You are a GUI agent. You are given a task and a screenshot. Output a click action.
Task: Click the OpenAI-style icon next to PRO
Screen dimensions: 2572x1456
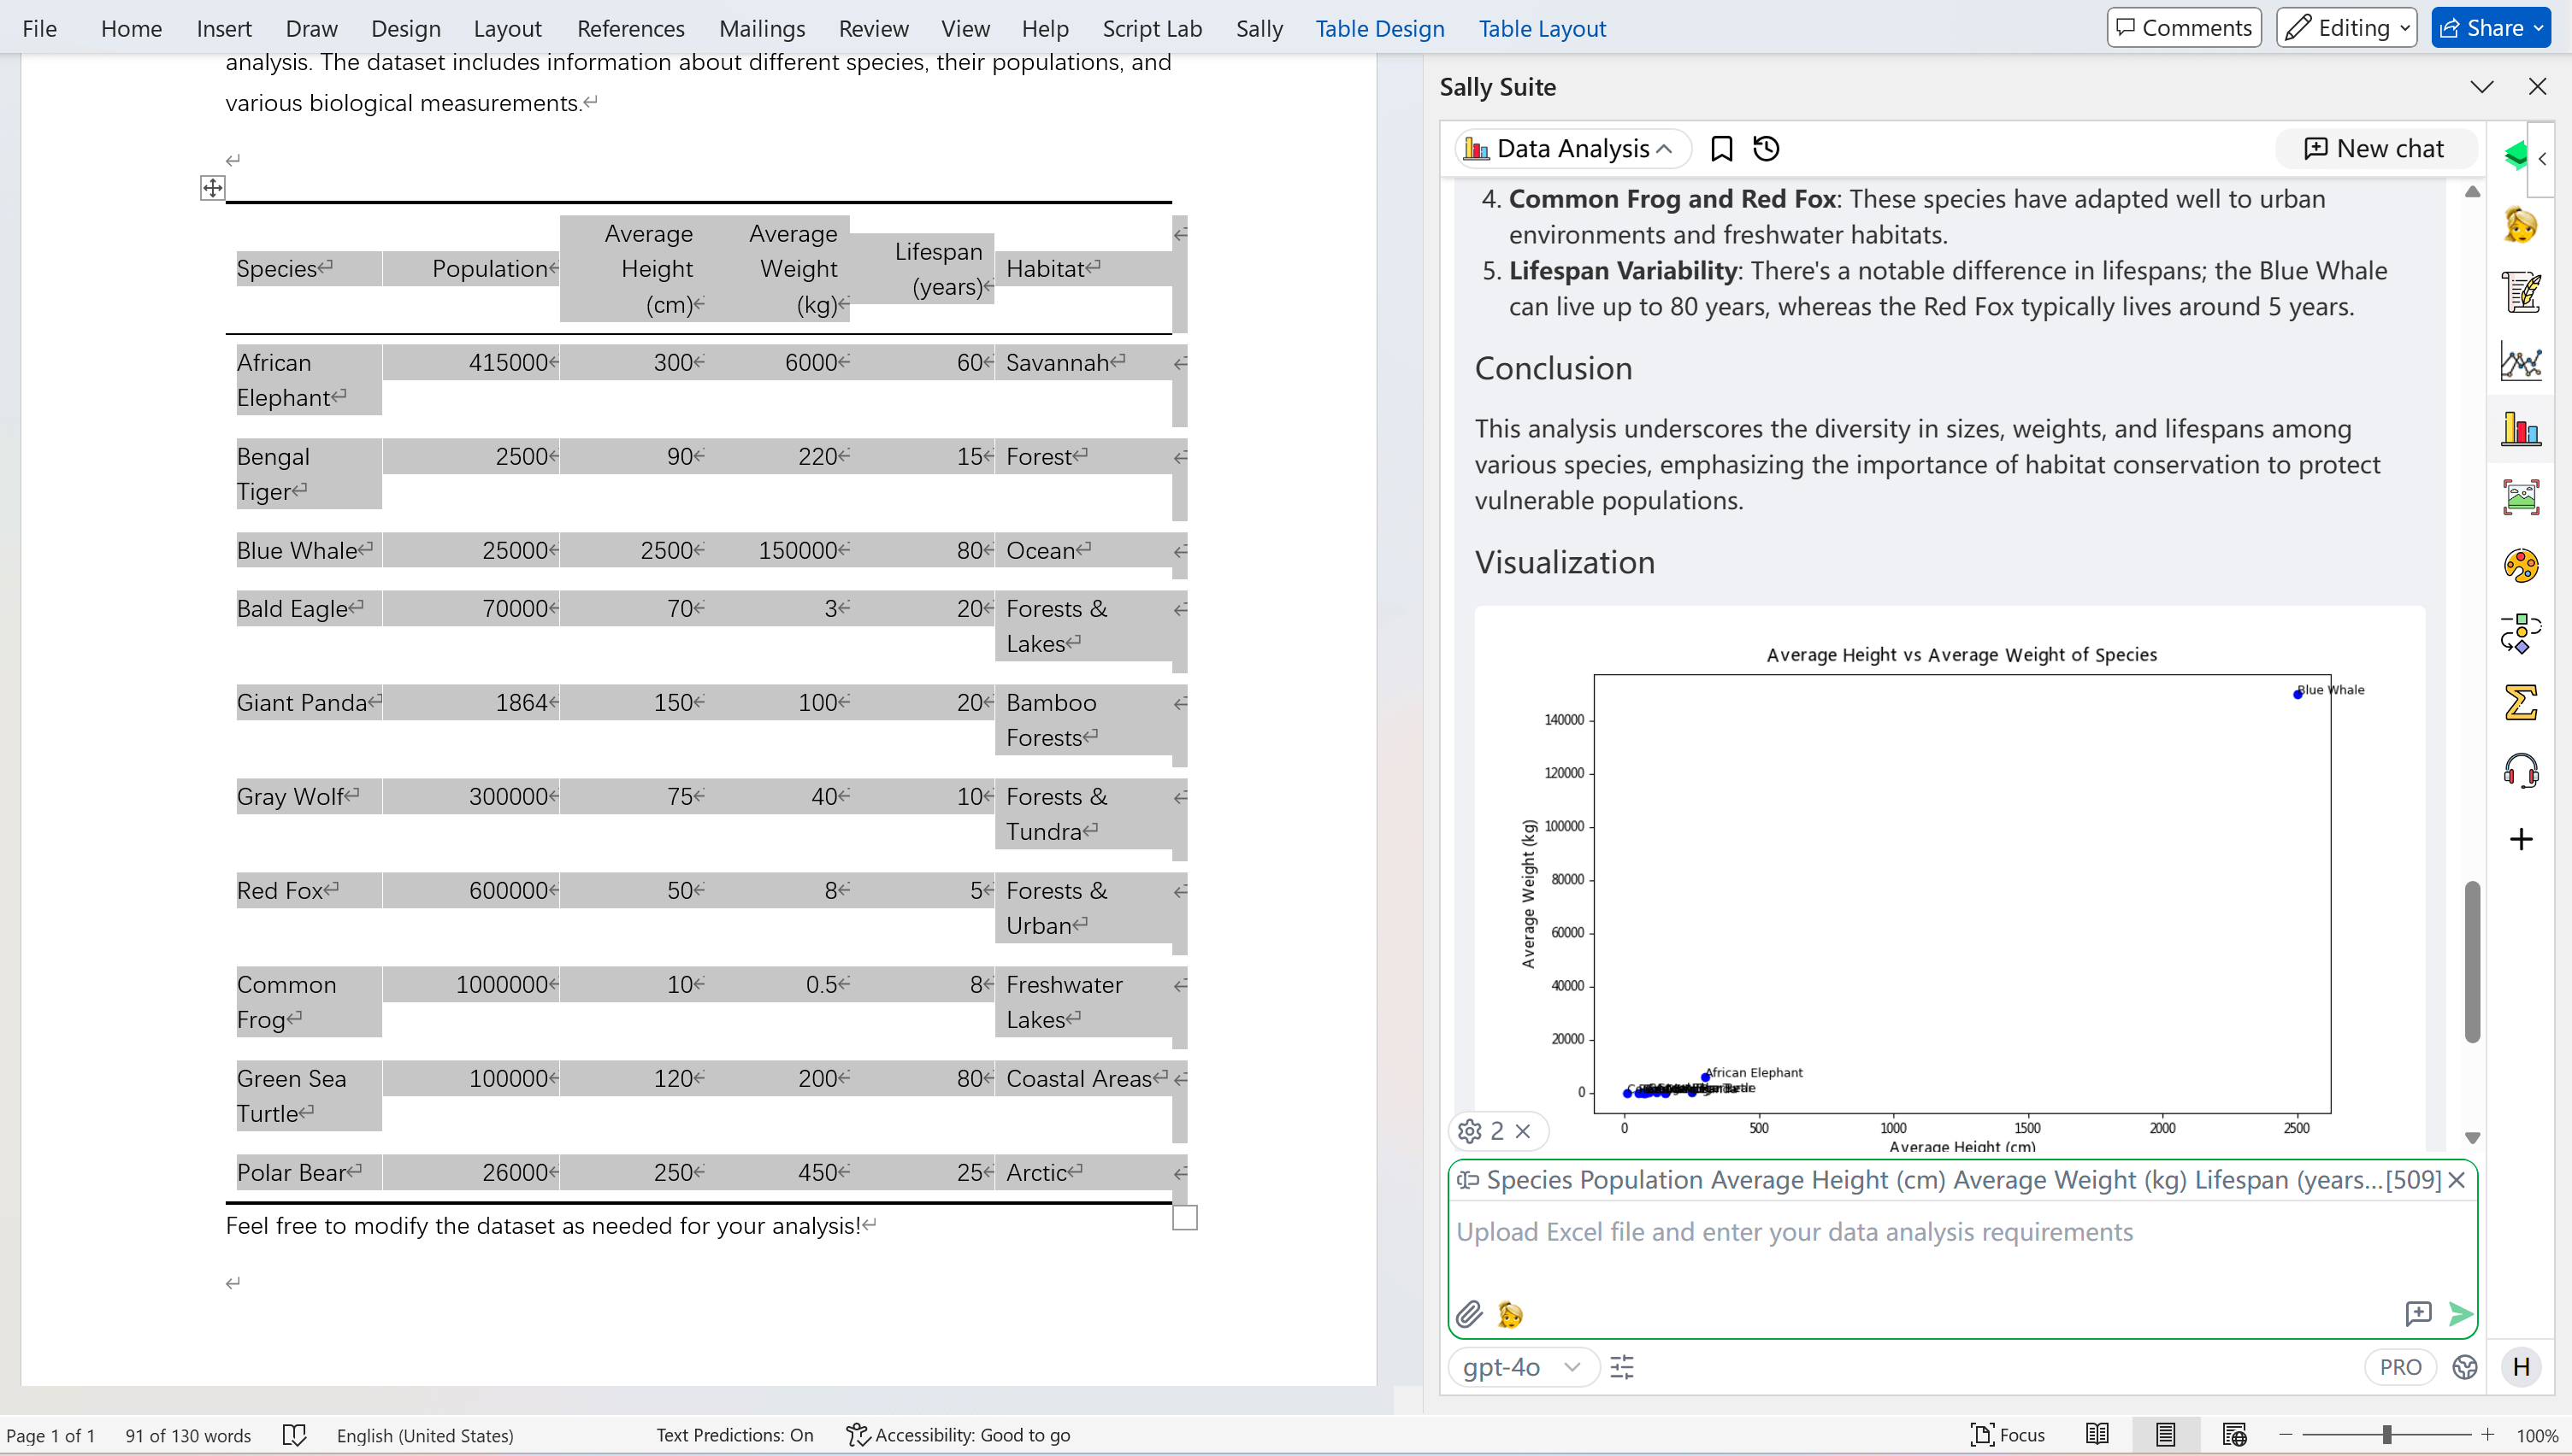[2464, 1367]
